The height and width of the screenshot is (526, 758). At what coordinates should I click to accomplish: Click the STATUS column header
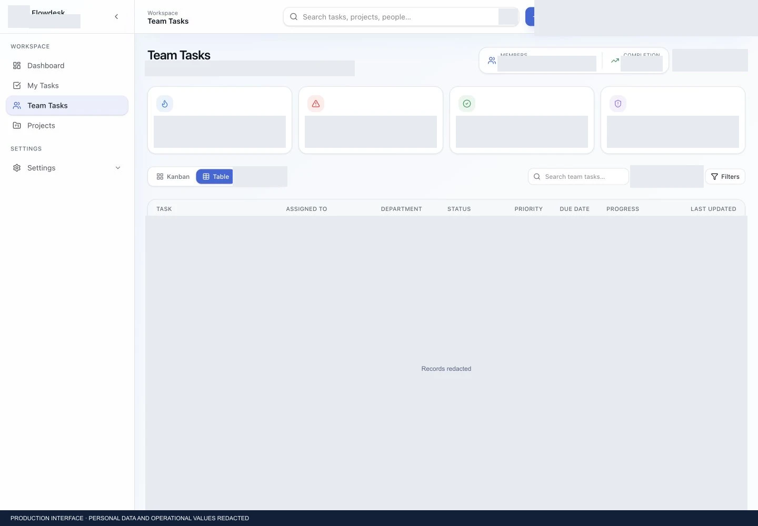459,209
